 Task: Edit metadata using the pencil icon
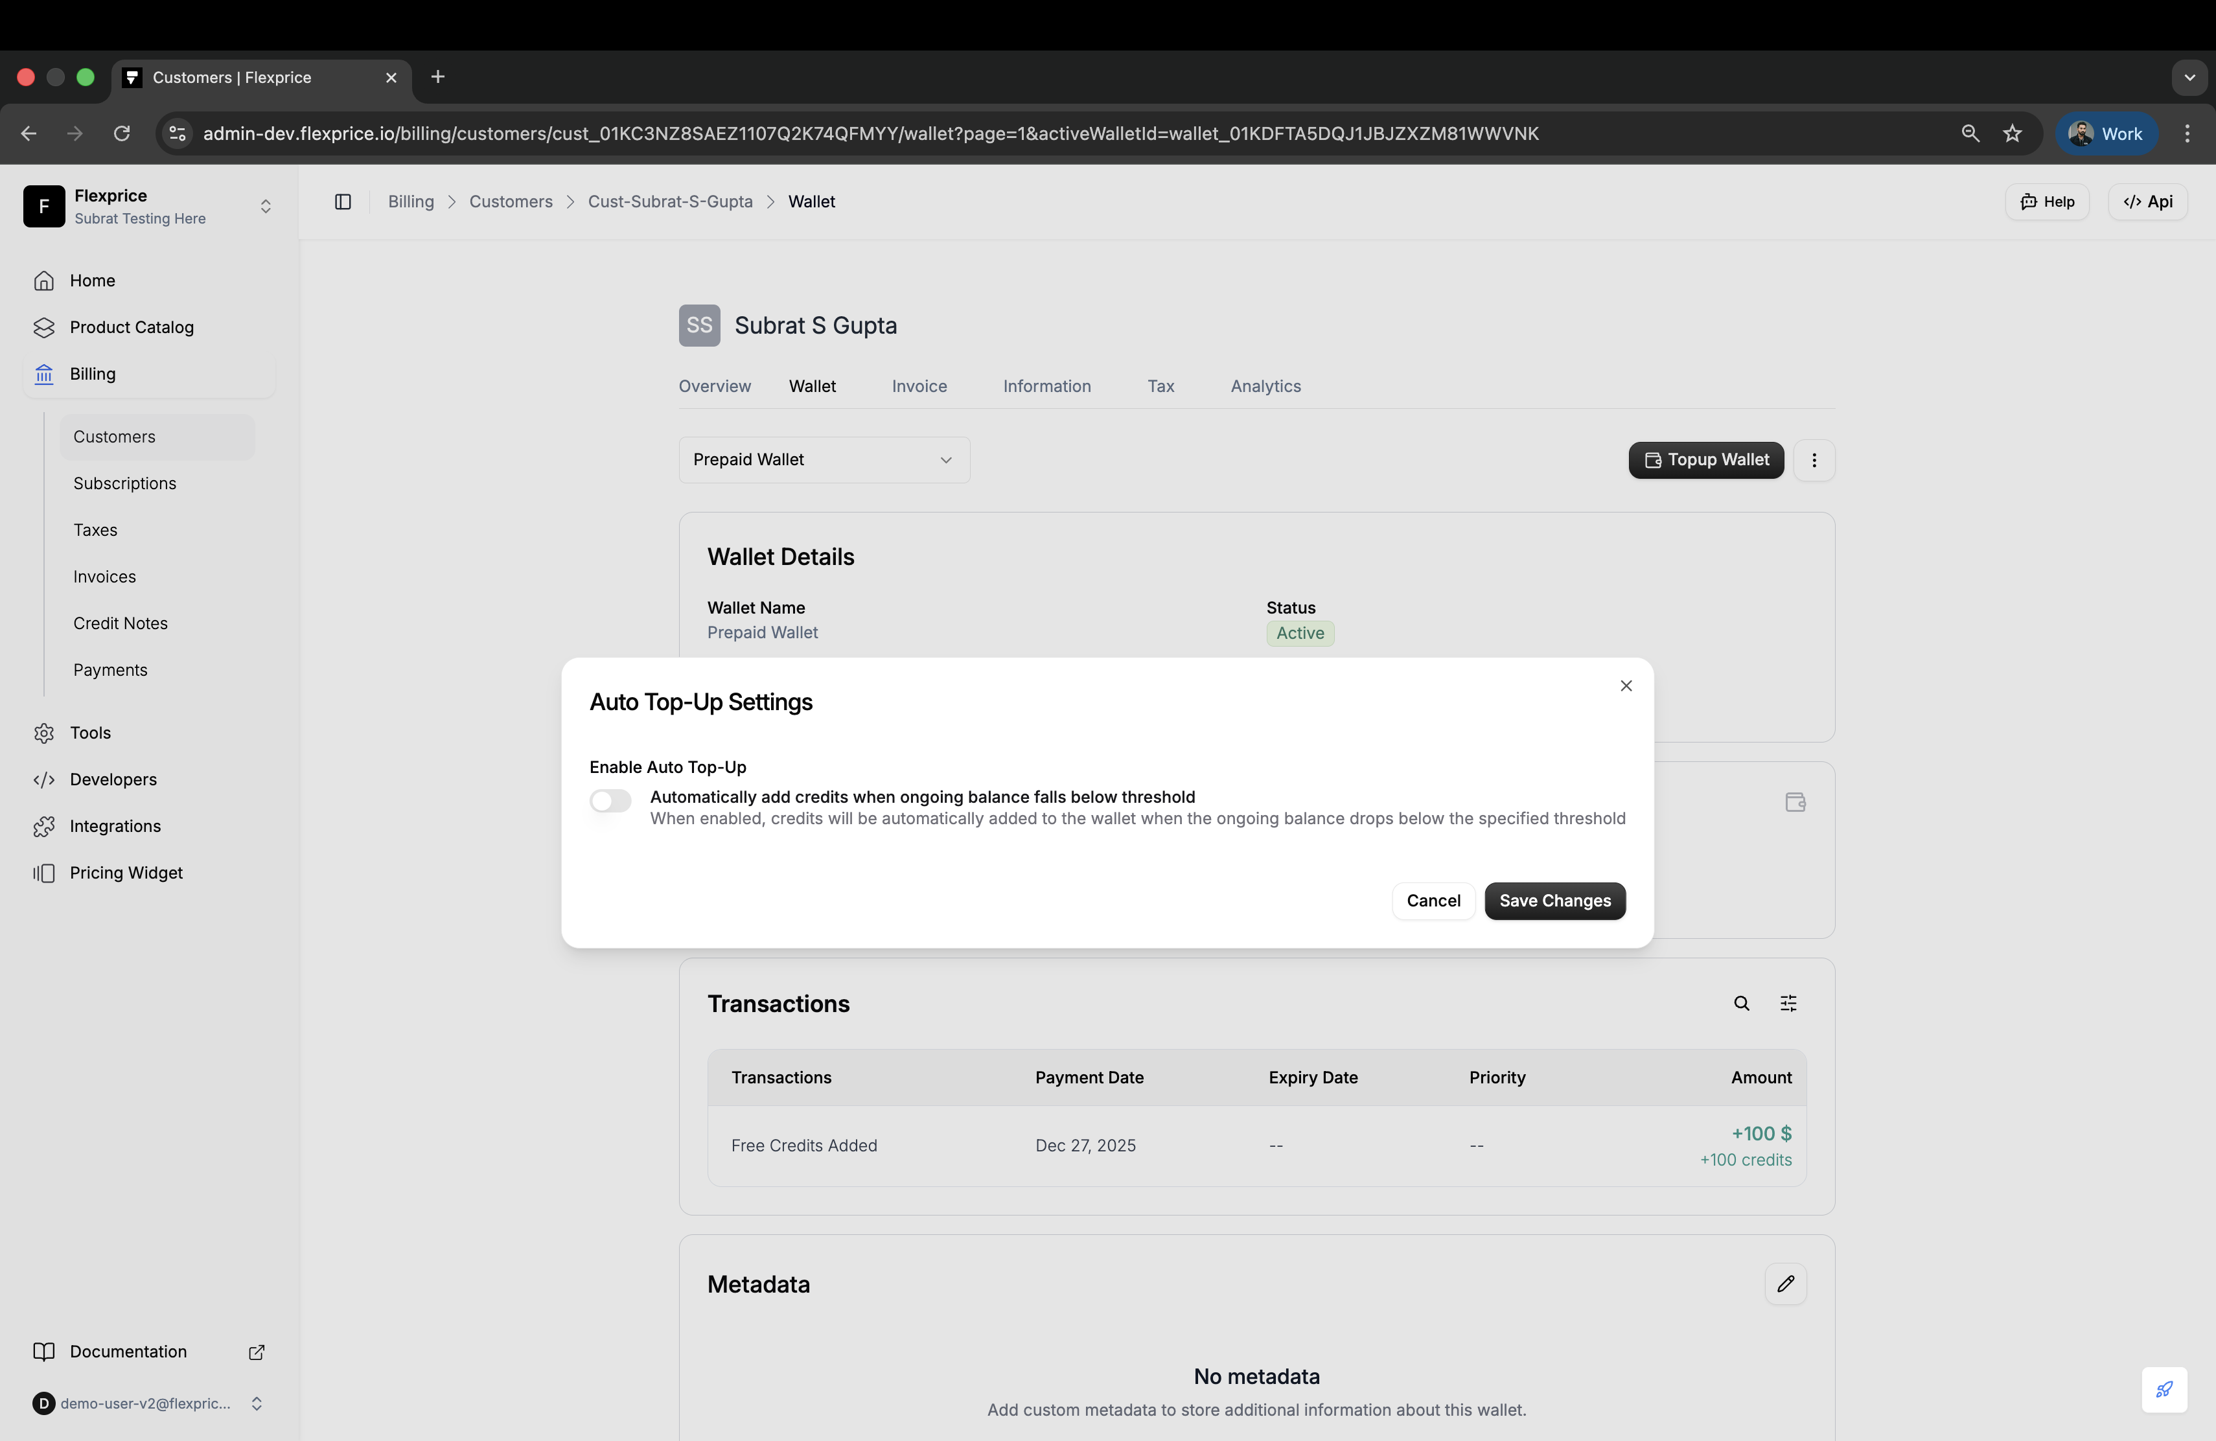(x=1786, y=1284)
